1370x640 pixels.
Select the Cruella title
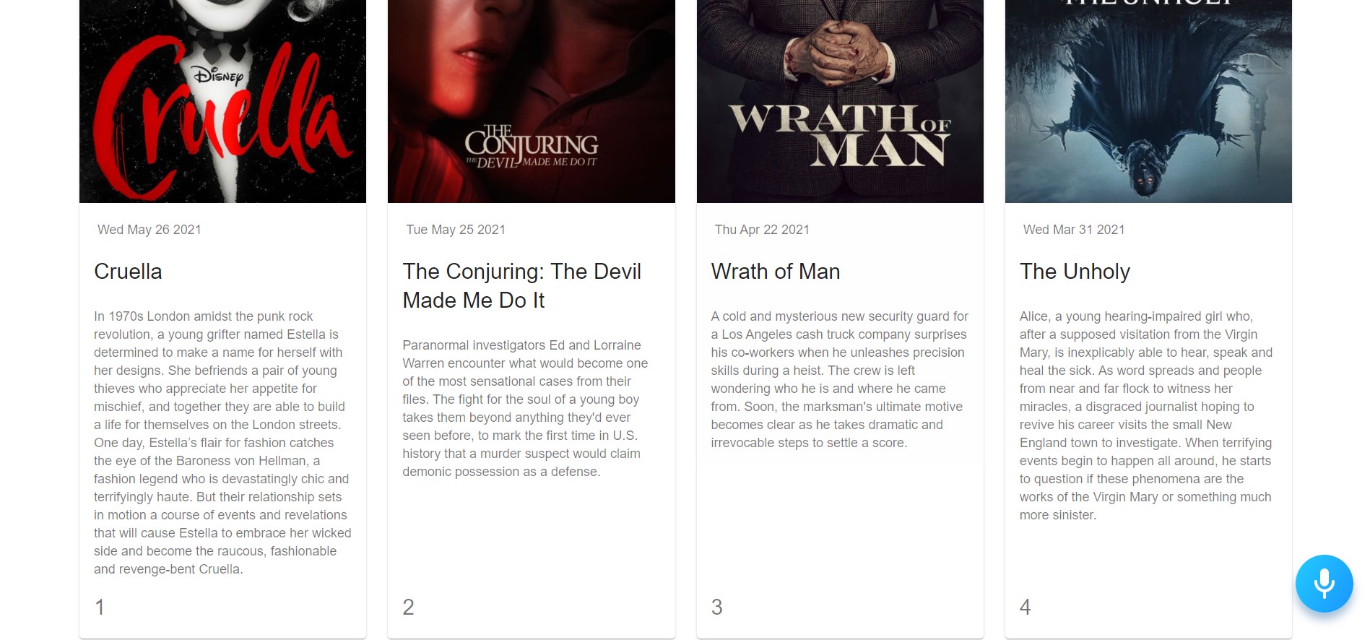click(x=128, y=272)
